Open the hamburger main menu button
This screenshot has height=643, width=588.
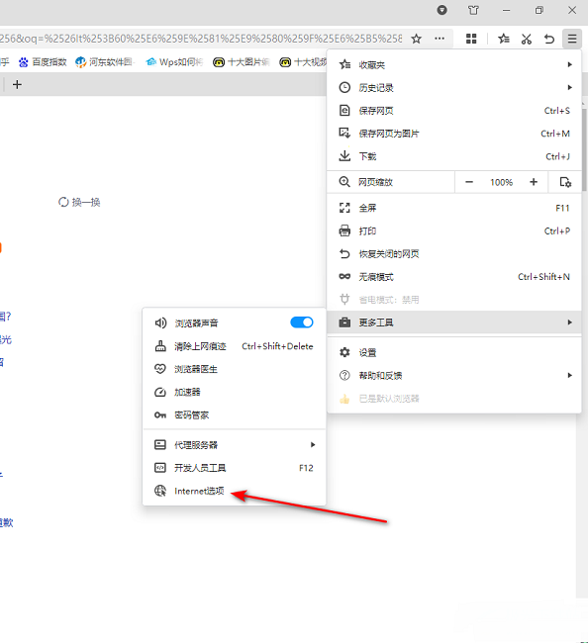(572, 39)
